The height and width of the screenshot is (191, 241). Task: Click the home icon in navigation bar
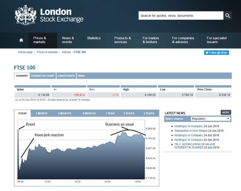[x=21, y=40]
